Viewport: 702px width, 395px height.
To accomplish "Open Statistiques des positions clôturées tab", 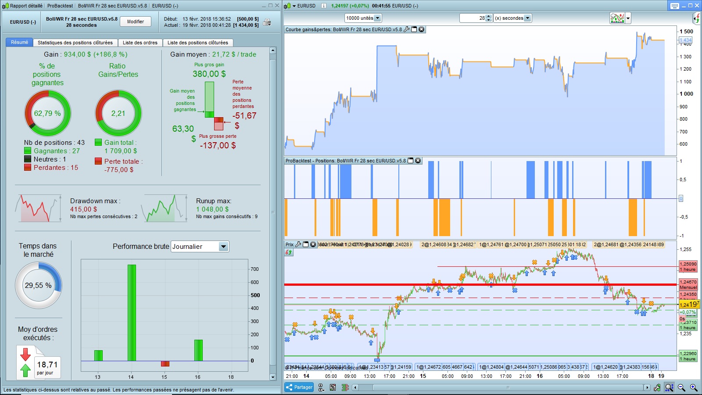I will [x=75, y=43].
